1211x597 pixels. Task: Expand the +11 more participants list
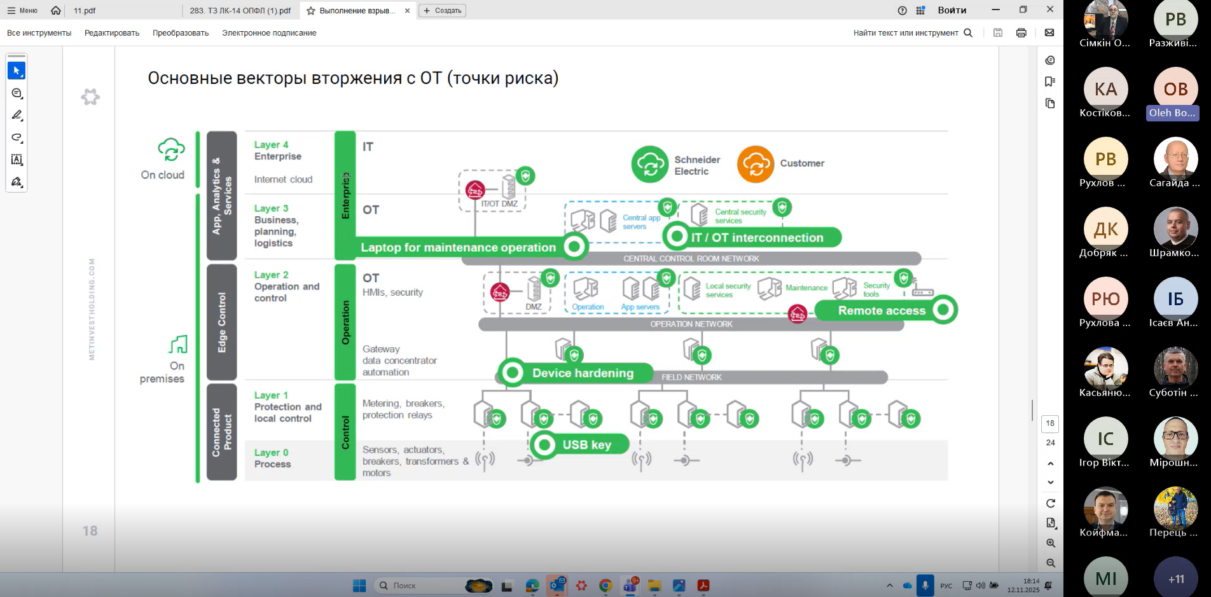(x=1175, y=579)
